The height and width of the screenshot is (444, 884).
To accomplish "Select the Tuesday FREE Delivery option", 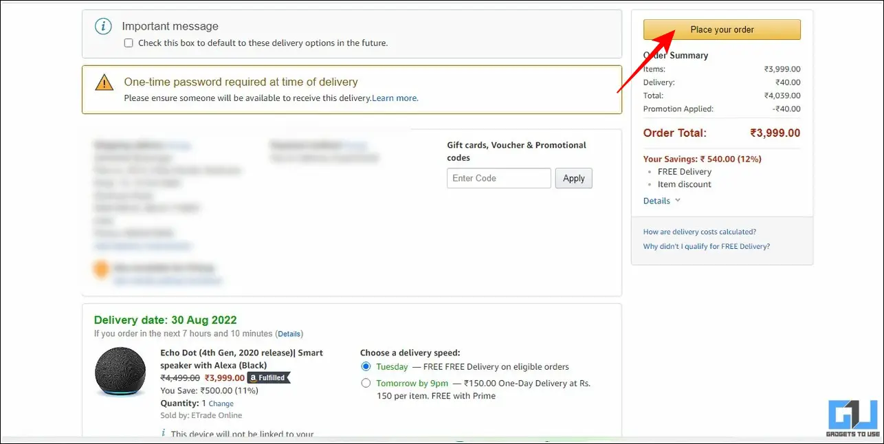I will tap(366, 366).
